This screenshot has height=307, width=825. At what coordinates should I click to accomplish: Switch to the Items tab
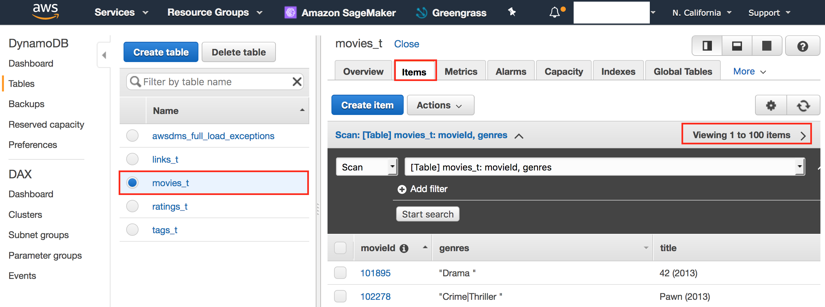coord(414,71)
